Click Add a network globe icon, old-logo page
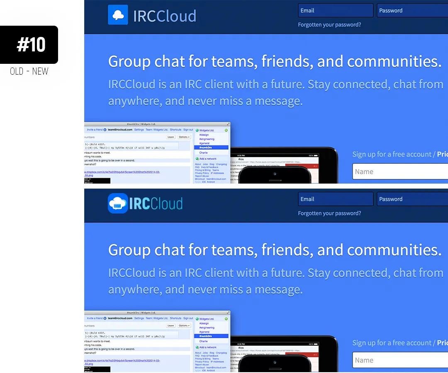The height and width of the screenshot is (373, 448). point(197,159)
